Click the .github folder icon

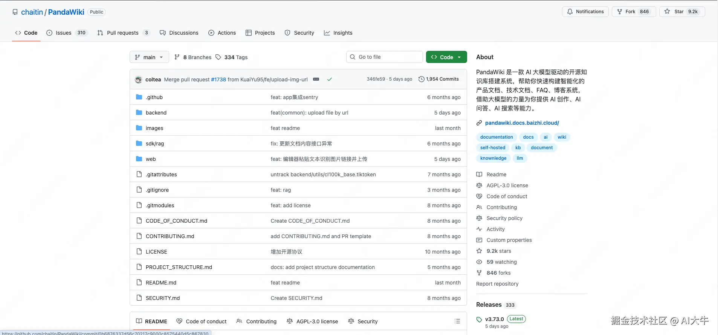click(x=139, y=97)
